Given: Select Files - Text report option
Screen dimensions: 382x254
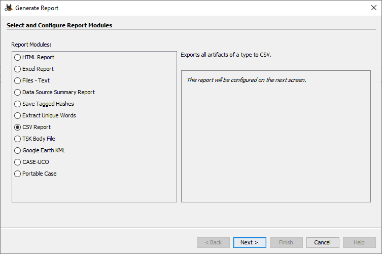Looking at the screenshot, I should [18, 80].
